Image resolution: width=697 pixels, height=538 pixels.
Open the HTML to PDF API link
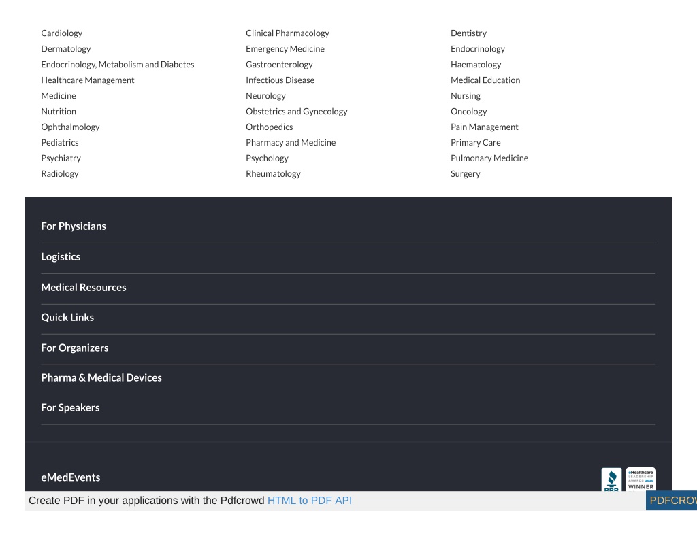point(310,501)
